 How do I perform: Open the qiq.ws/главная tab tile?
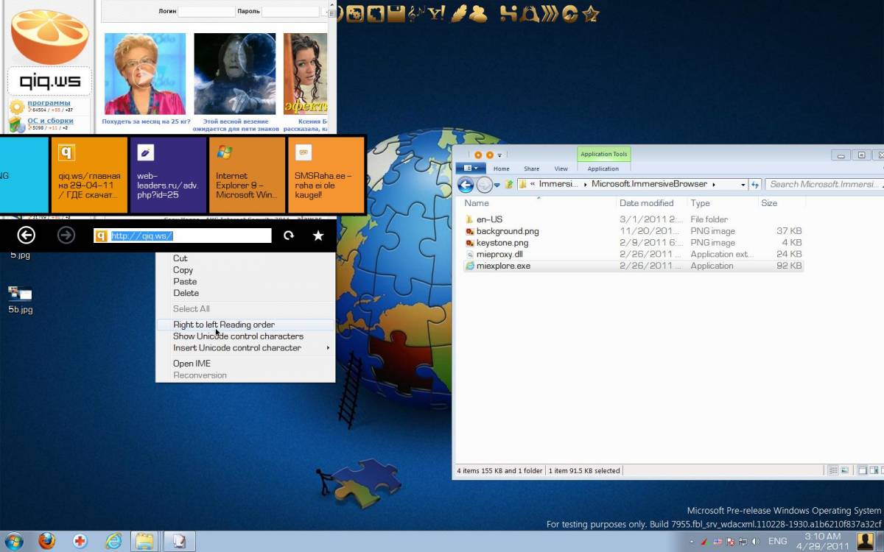point(89,174)
